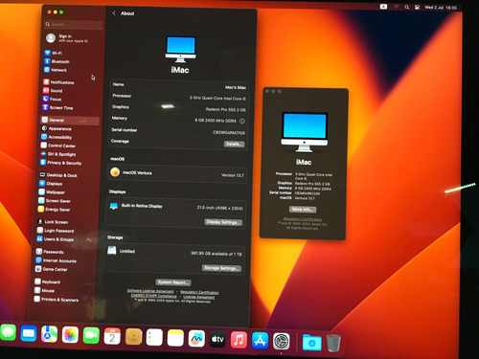Viewport: 479px width, 359px height.
Task: Open Downloads folder in the Dock
Action: 312,343
